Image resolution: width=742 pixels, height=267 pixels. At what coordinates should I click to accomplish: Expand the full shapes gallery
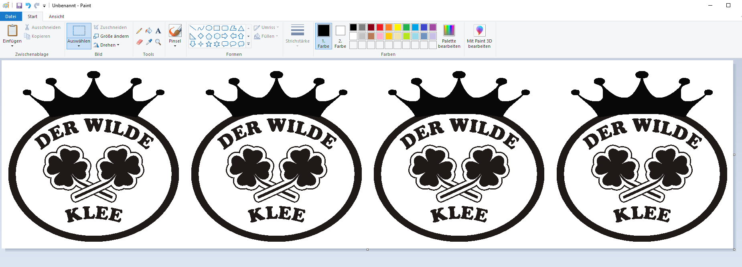point(249,44)
